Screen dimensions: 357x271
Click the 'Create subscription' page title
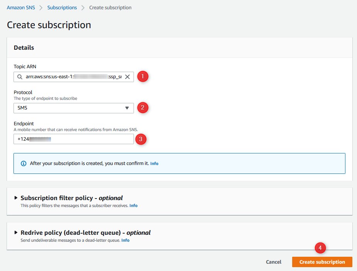point(49,25)
